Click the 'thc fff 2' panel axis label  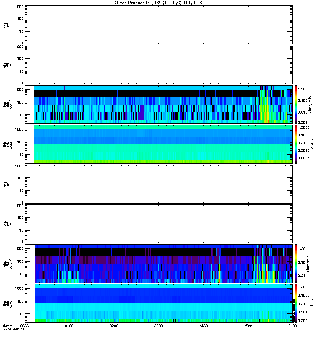(8, 224)
